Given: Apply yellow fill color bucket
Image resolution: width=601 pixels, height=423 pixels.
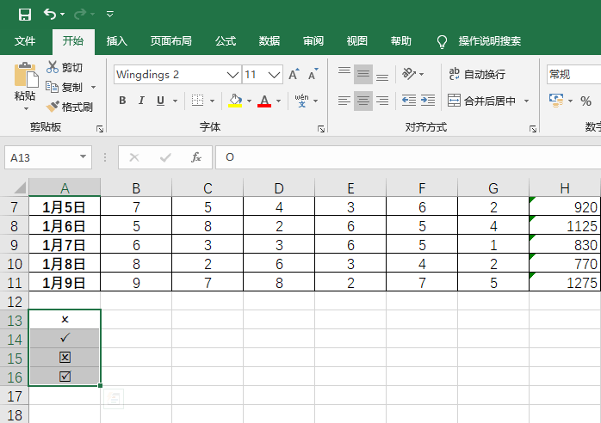Looking at the screenshot, I should (x=235, y=101).
